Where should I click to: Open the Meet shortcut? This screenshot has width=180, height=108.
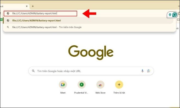(63, 87)
